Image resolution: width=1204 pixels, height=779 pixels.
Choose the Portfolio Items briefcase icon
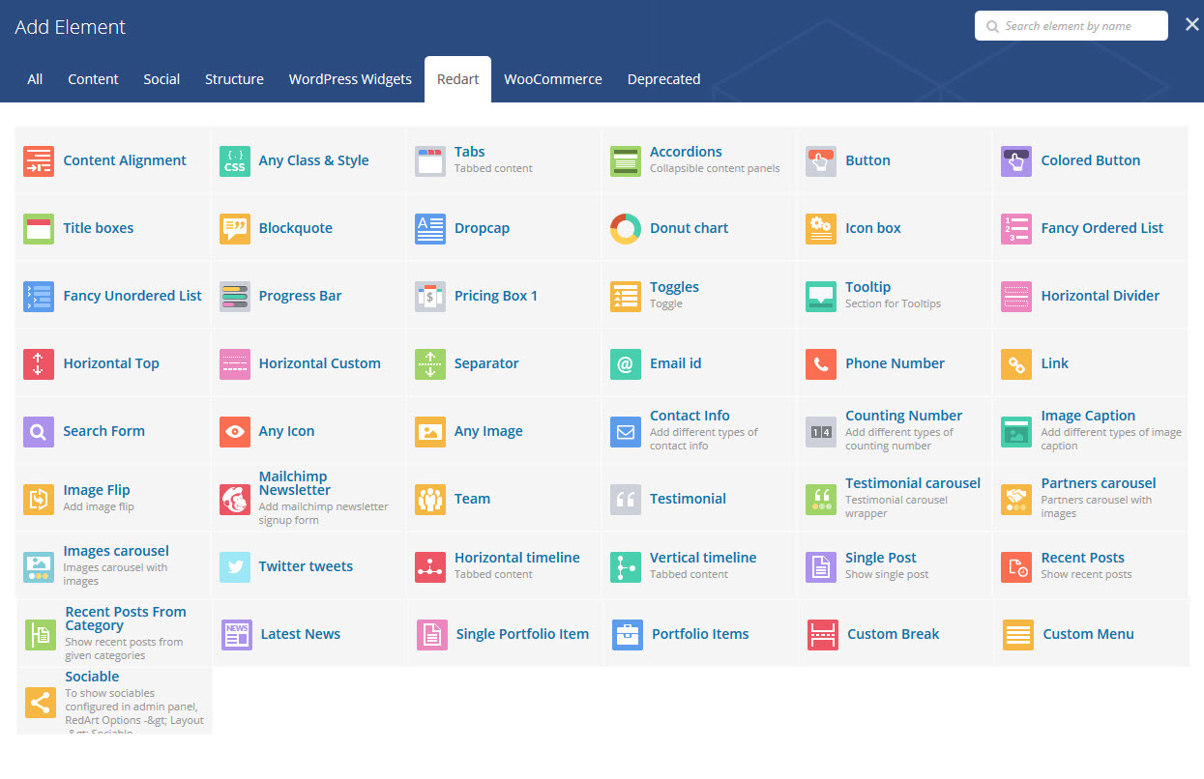click(628, 635)
